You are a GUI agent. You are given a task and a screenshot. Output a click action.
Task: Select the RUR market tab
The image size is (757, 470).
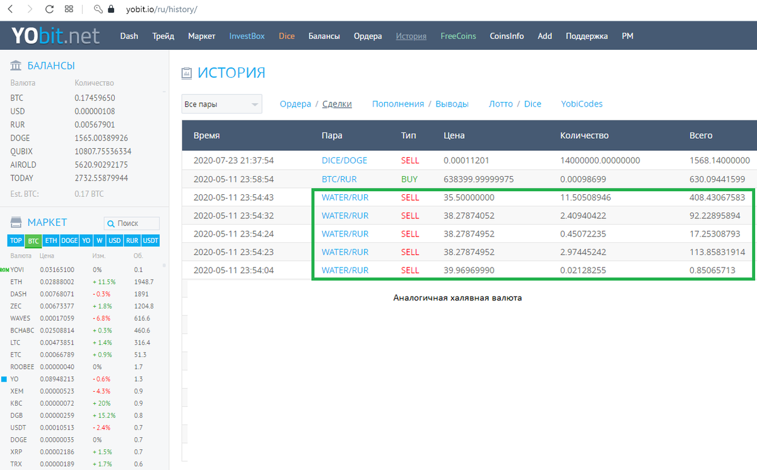click(132, 240)
